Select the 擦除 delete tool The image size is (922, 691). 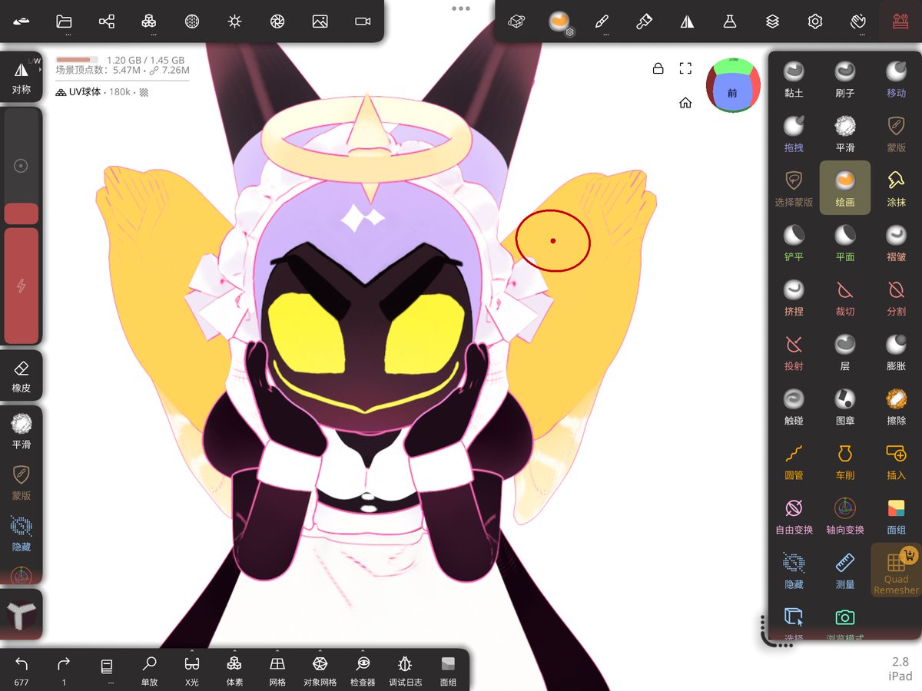(896, 406)
